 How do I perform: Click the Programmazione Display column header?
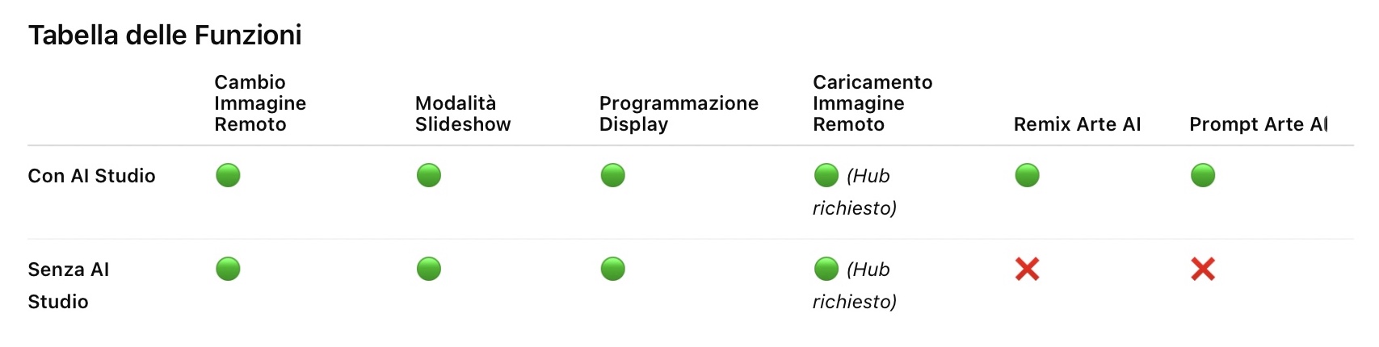pyautogui.click(x=679, y=114)
